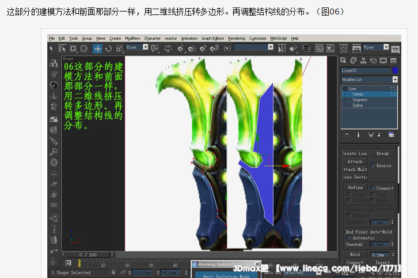The width and height of the screenshot is (418, 278).
Task: Open the Render Scene dialog icon
Action: (x=356, y=48)
